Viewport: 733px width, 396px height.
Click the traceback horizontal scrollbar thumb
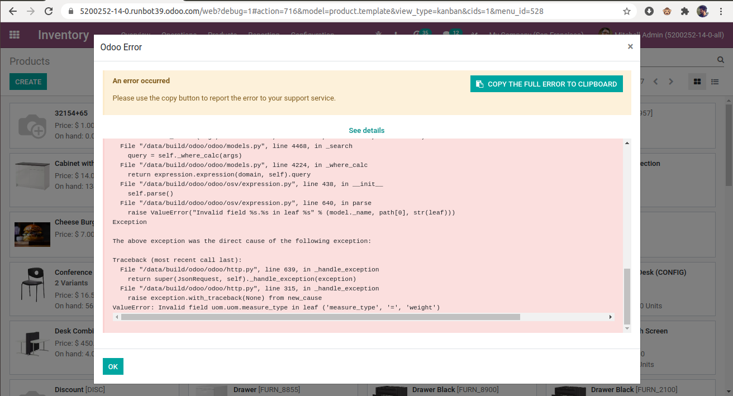click(x=320, y=317)
